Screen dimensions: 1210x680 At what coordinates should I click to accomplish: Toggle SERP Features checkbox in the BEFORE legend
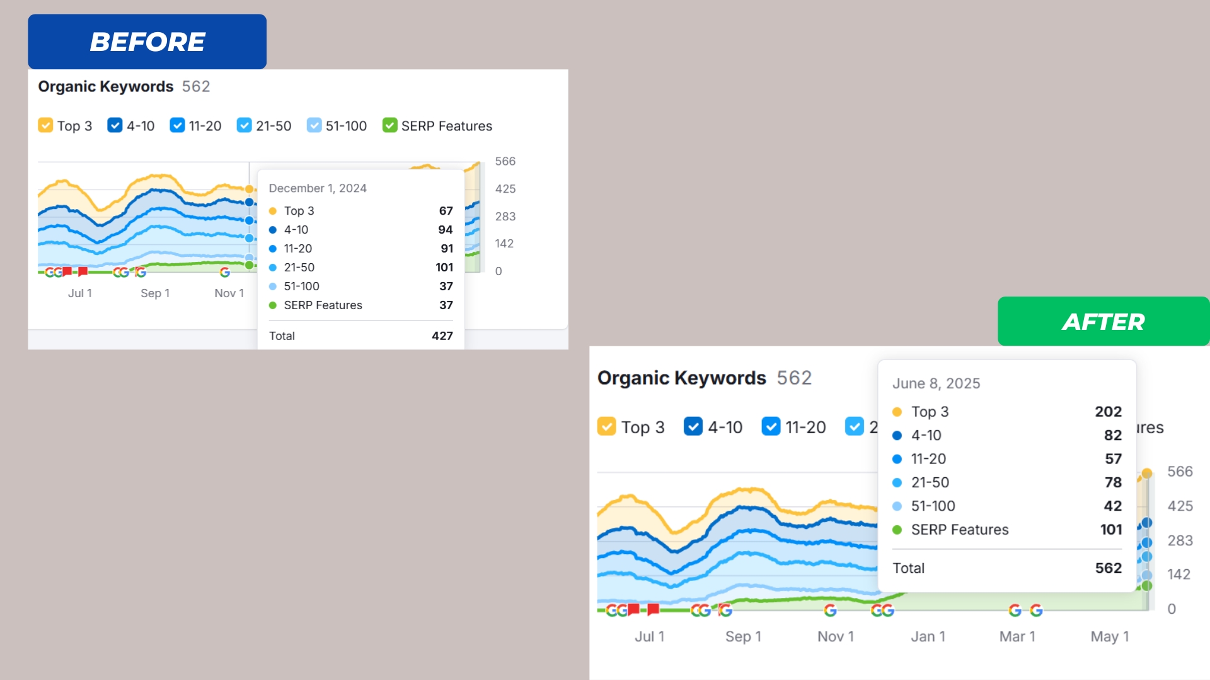tap(389, 125)
